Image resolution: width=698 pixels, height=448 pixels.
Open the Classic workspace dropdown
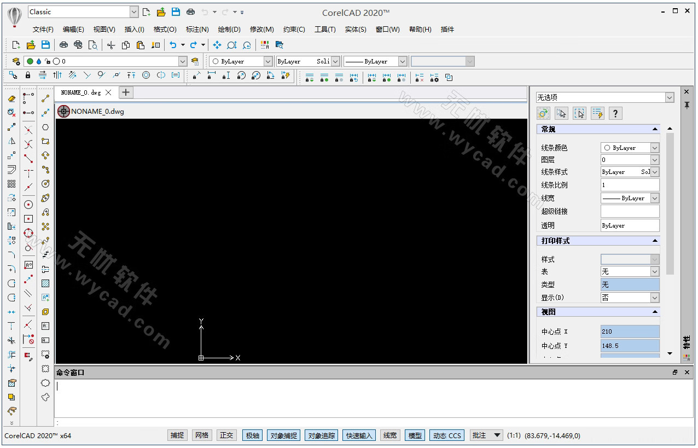[x=134, y=12]
